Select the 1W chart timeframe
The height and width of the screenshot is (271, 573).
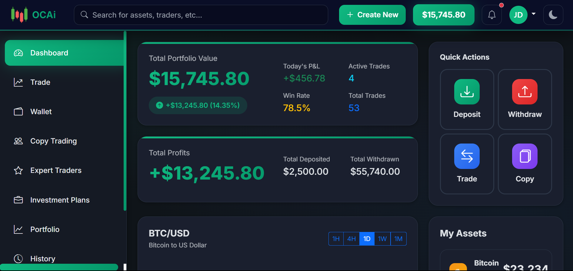point(382,239)
